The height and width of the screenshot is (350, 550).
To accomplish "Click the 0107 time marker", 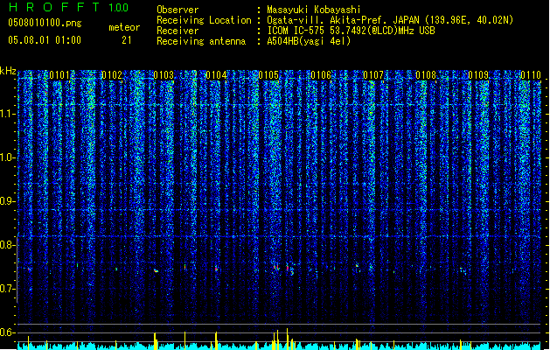I will 373,75.
